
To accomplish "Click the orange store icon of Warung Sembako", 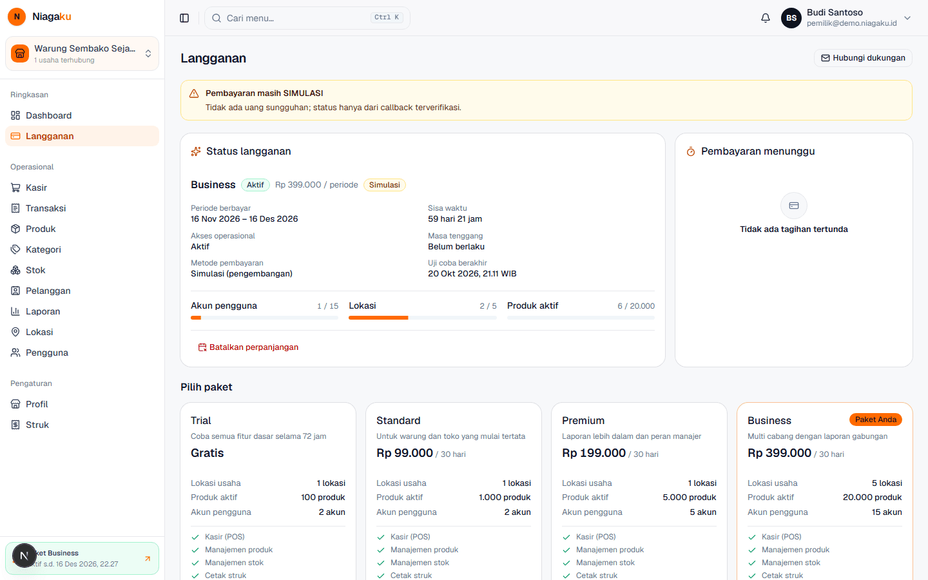I will tap(20, 53).
